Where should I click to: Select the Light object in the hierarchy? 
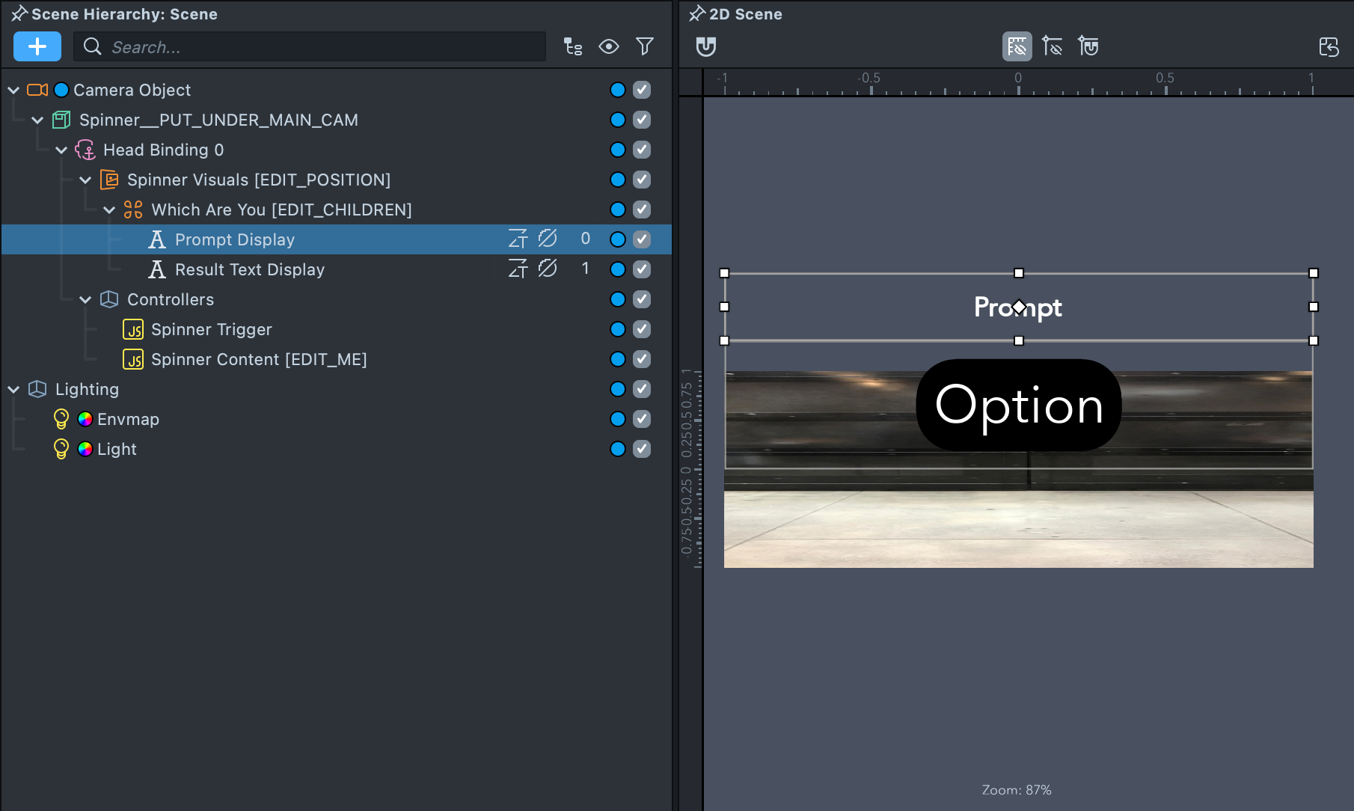117,449
